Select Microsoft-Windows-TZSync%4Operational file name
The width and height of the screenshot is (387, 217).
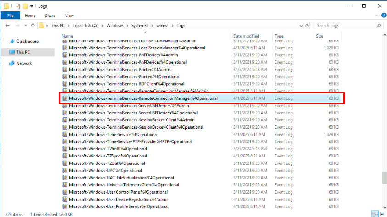click(x=108, y=156)
